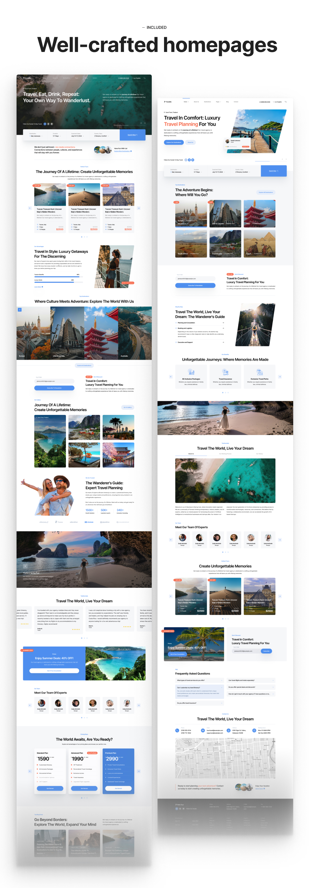The height and width of the screenshot is (888, 309).
Task: Click the email envelope icon in contact section
Action: point(203,730)
